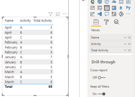
Task: Open the Total Activity field dropdown chevron
Action: coord(125,50)
